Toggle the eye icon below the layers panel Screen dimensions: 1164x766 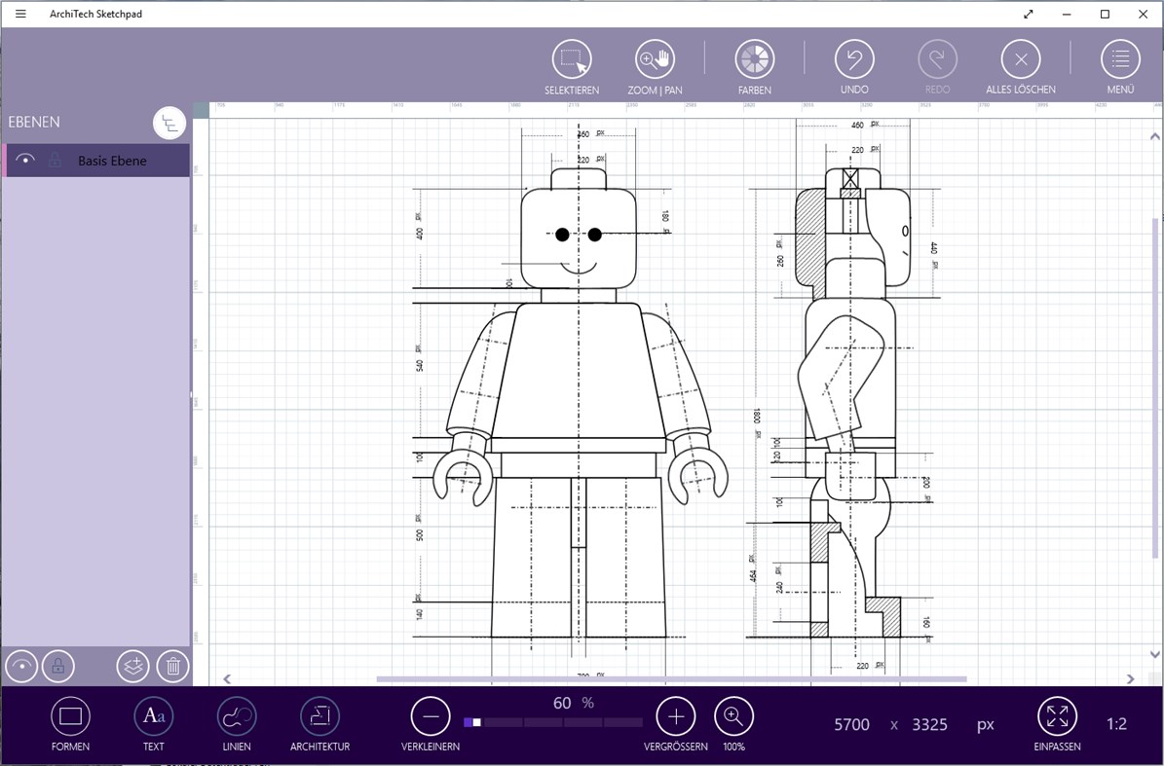pos(20,666)
